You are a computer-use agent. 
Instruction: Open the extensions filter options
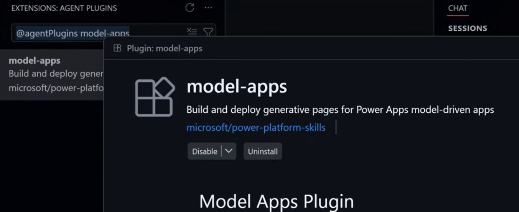coord(208,32)
